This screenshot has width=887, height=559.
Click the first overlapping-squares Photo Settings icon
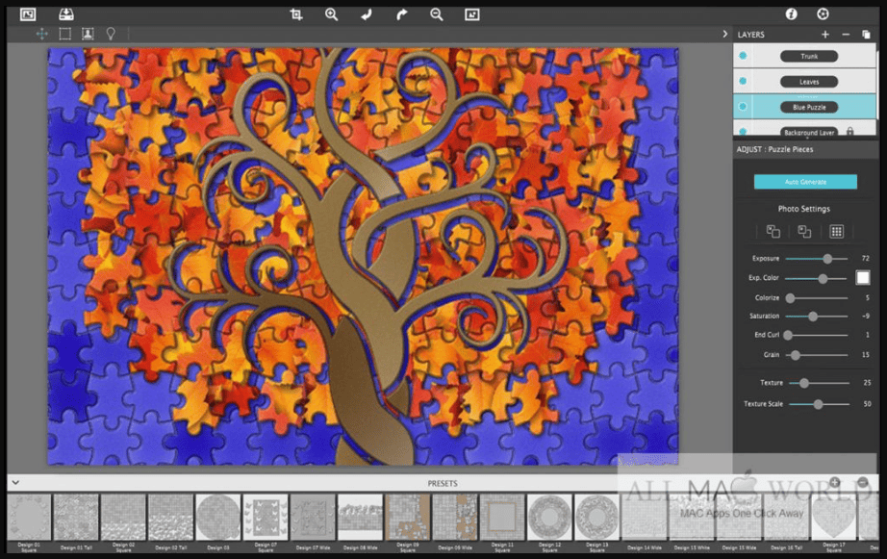pyautogui.click(x=773, y=231)
